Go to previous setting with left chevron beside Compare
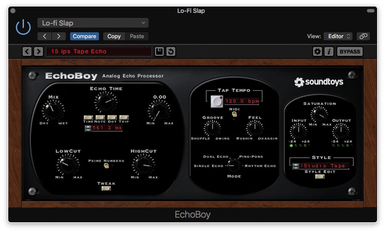The width and height of the screenshot is (385, 232). click(x=45, y=36)
